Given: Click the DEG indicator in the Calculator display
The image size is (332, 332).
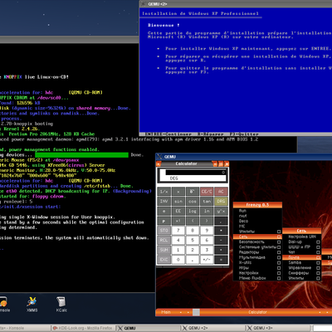Looking at the screenshot, I should coord(173,178).
